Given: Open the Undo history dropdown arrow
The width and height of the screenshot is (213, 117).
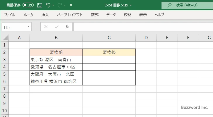Looking at the screenshot, I should tap(53, 5).
